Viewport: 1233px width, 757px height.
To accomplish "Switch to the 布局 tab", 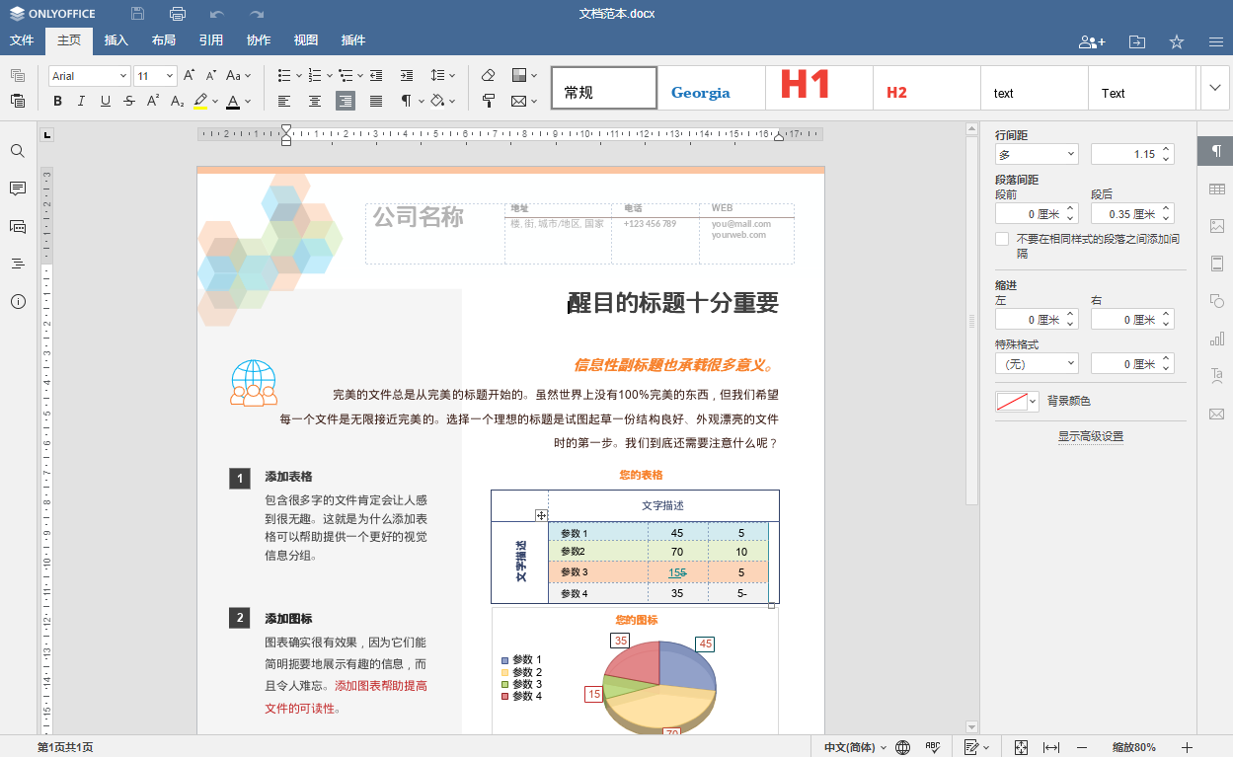I will [164, 40].
